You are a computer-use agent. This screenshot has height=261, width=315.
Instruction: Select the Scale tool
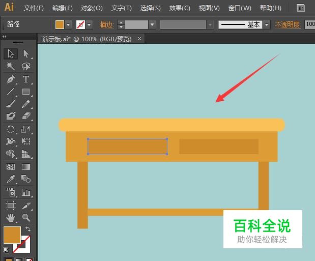point(26,129)
